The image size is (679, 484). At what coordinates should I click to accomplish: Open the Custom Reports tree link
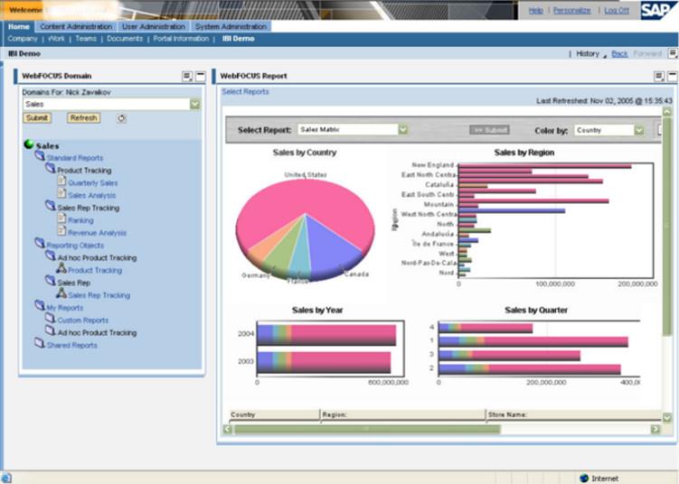[82, 321]
